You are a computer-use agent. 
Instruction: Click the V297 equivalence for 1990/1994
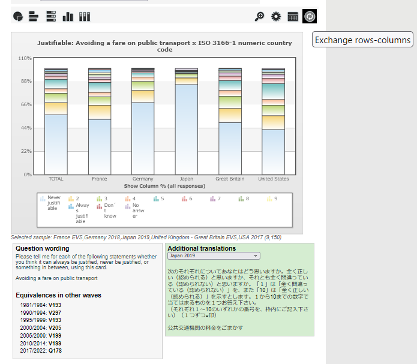click(x=55, y=312)
